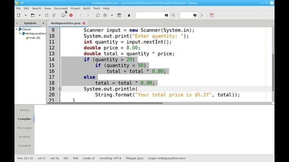Image resolution: width=289 pixels, height=162 pixels.
Task: Switch to the Scribble tab
Action: [24, 137]
